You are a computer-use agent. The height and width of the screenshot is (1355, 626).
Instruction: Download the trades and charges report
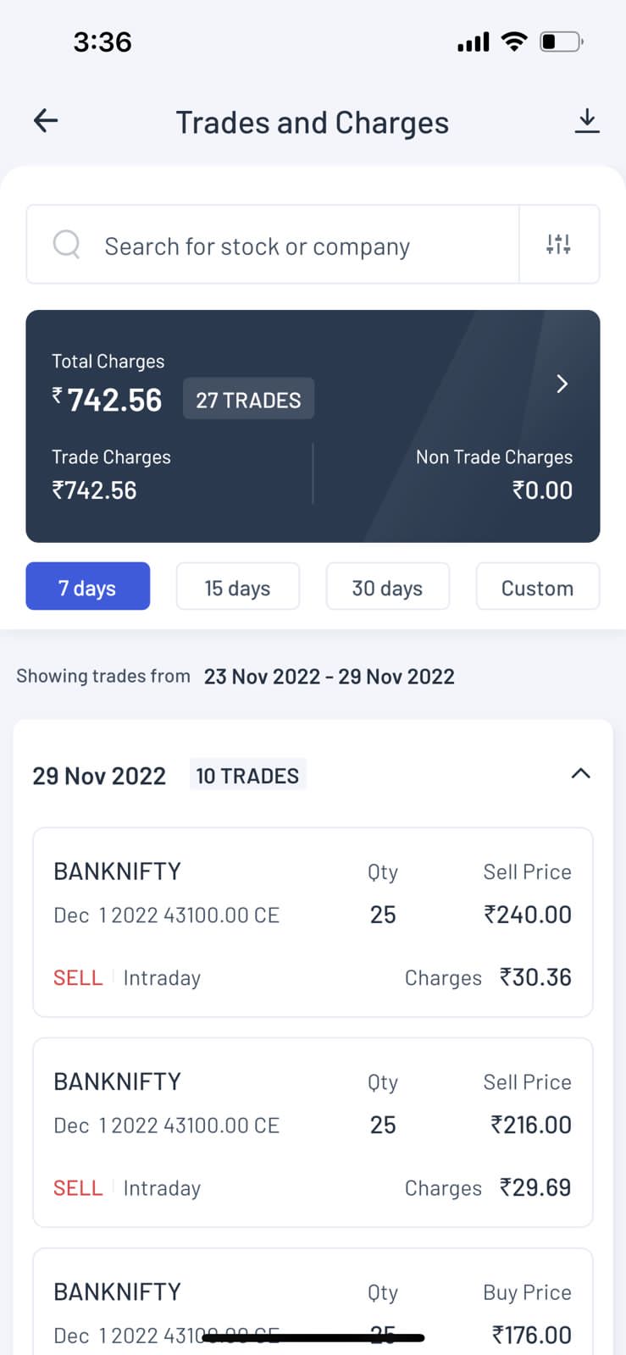[586, 121]
